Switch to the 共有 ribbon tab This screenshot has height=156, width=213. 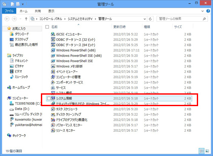tap(38, 11)
